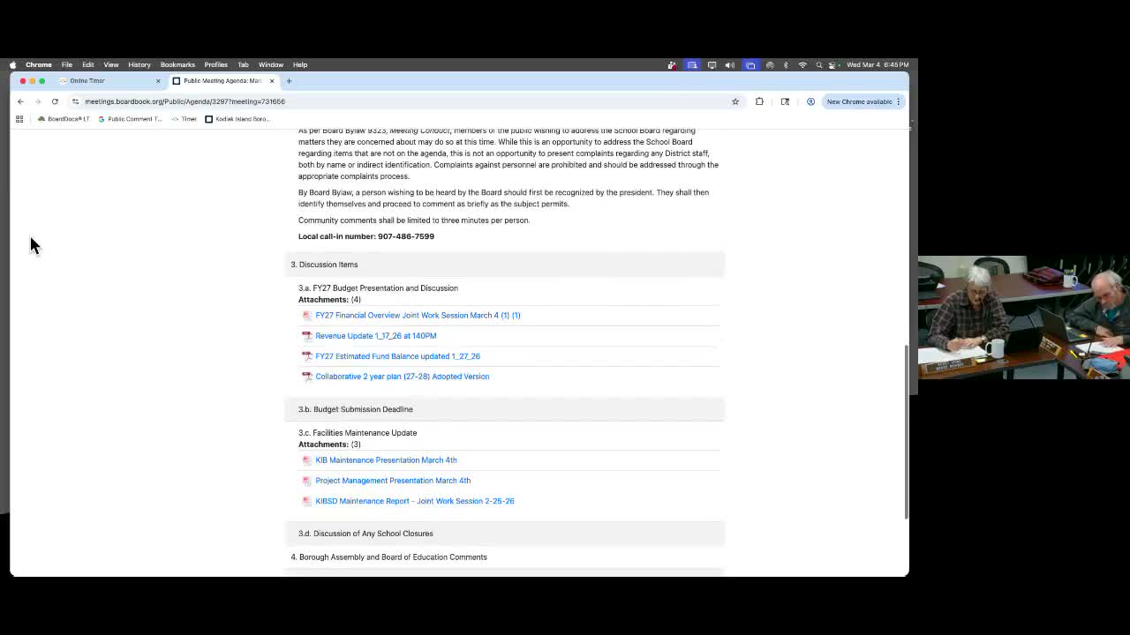The width and height of the screenshot is (1130, 635).
Task: Open the Timer bookmark
Action: (185, 119)
